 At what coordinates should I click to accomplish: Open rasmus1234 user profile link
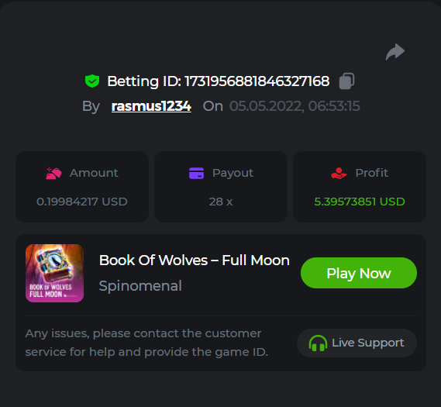[151, 106]
